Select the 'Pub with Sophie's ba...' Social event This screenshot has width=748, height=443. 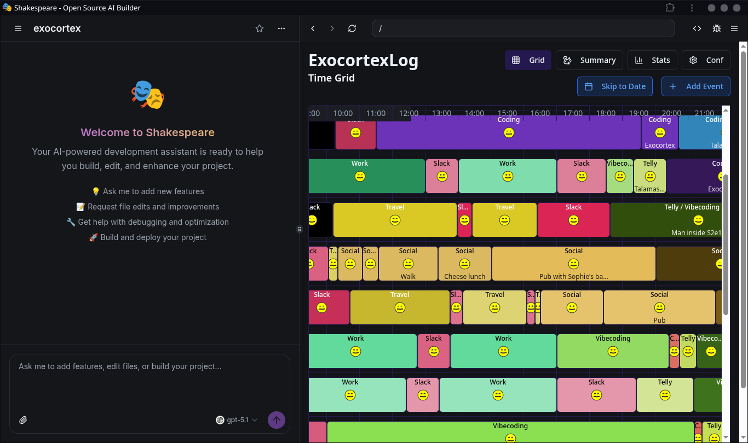[573, 264]
